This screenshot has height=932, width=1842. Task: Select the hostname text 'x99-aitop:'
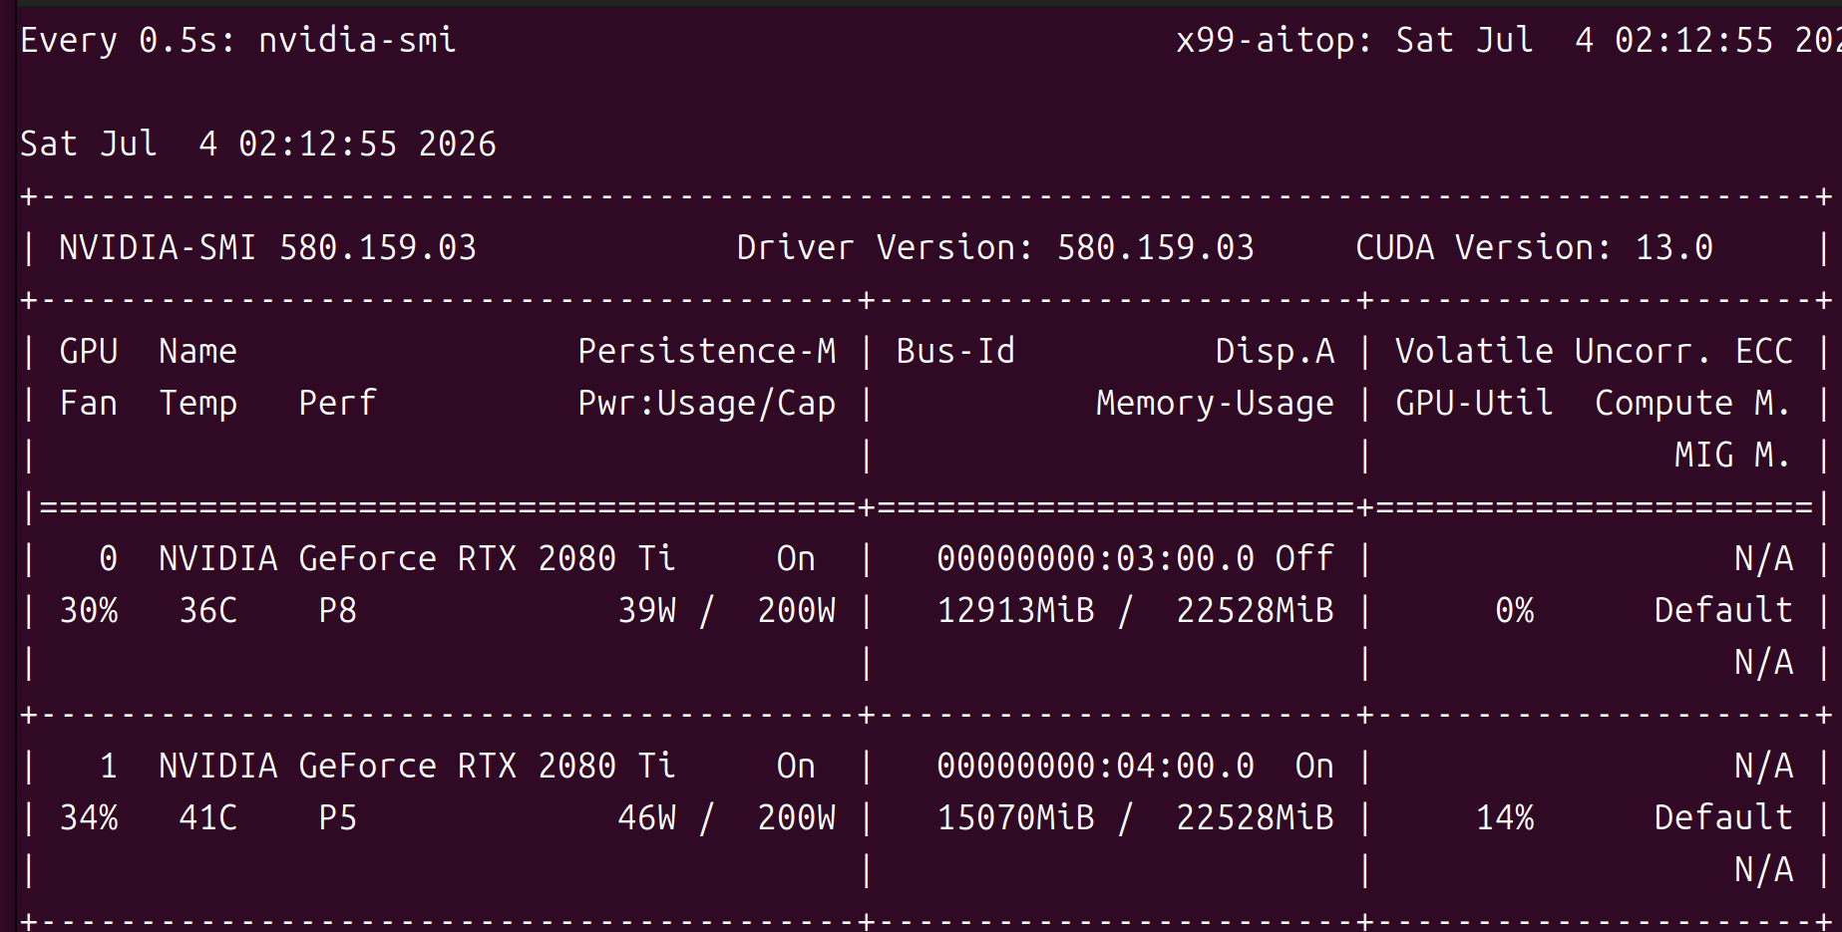click(x=1275, y=41)
